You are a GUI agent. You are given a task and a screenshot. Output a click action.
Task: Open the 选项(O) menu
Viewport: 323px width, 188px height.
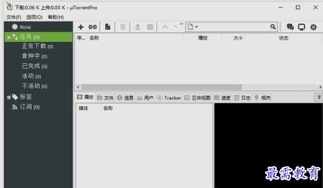tap(34, 17)
